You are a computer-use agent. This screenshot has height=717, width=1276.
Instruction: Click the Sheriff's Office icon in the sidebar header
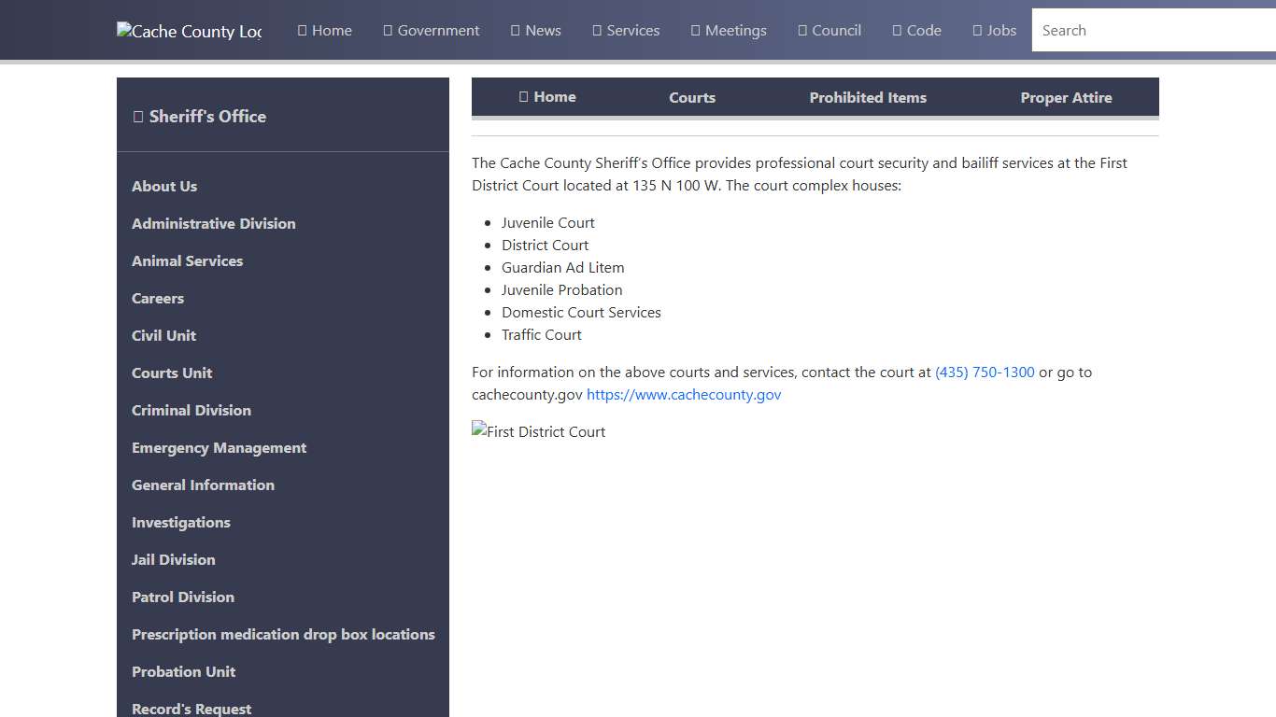tap(137, 116)
